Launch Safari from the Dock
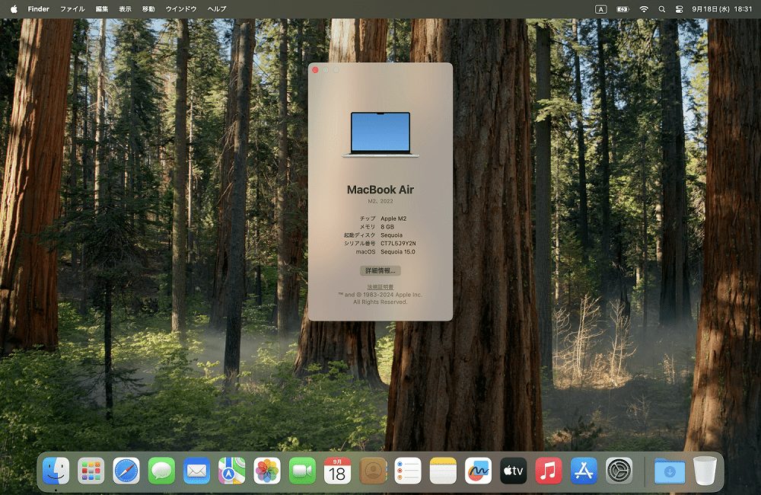The height and width of the screenshot is (495, 761). [x=126, y=471]
